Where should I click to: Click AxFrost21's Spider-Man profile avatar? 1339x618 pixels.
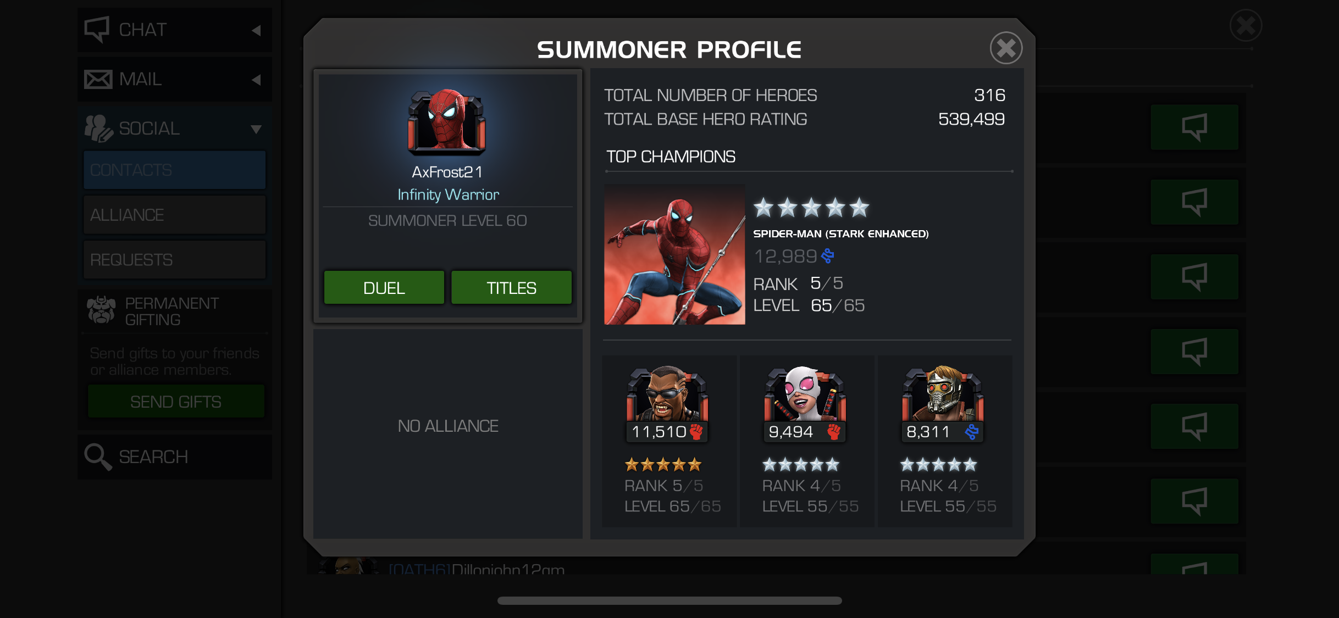click(446, 120)
